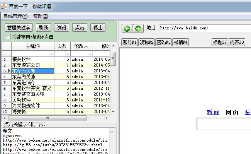Open the 帮助(Z) menu
The image size is (251, 154).
tap(41, 16)
